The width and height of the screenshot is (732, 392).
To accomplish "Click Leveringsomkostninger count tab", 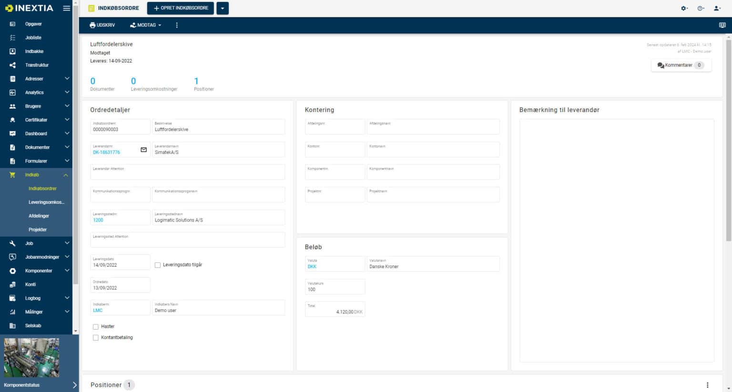I will point(154,84).
